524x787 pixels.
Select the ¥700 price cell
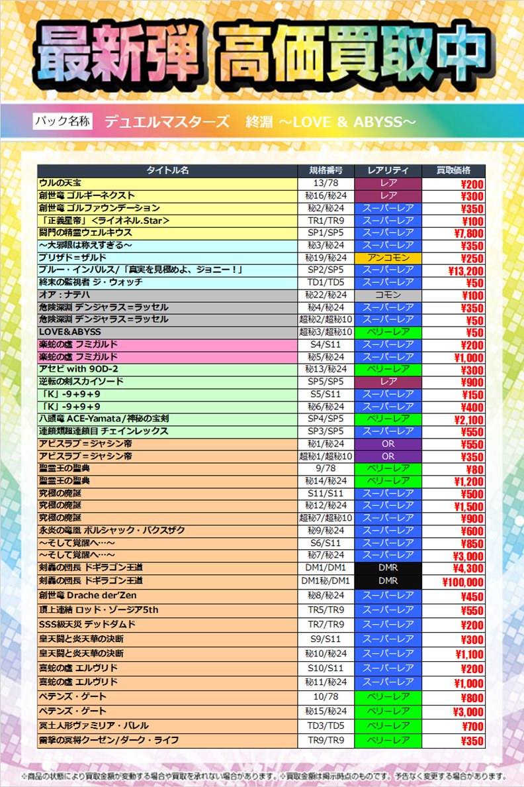tap(453, 726)
